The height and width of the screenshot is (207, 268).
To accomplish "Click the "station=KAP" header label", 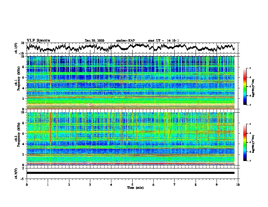I will coord(126,41).
